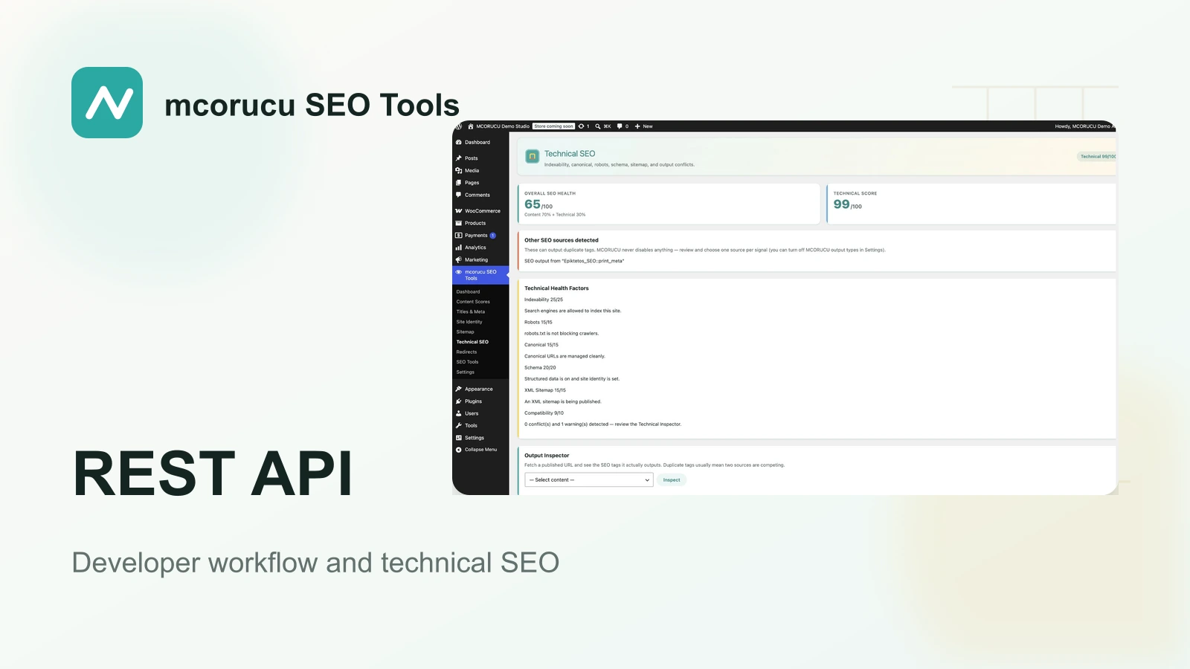Click the Schema 20/20 row
Screen dimensions: 1190x669
tap(540, 367)
